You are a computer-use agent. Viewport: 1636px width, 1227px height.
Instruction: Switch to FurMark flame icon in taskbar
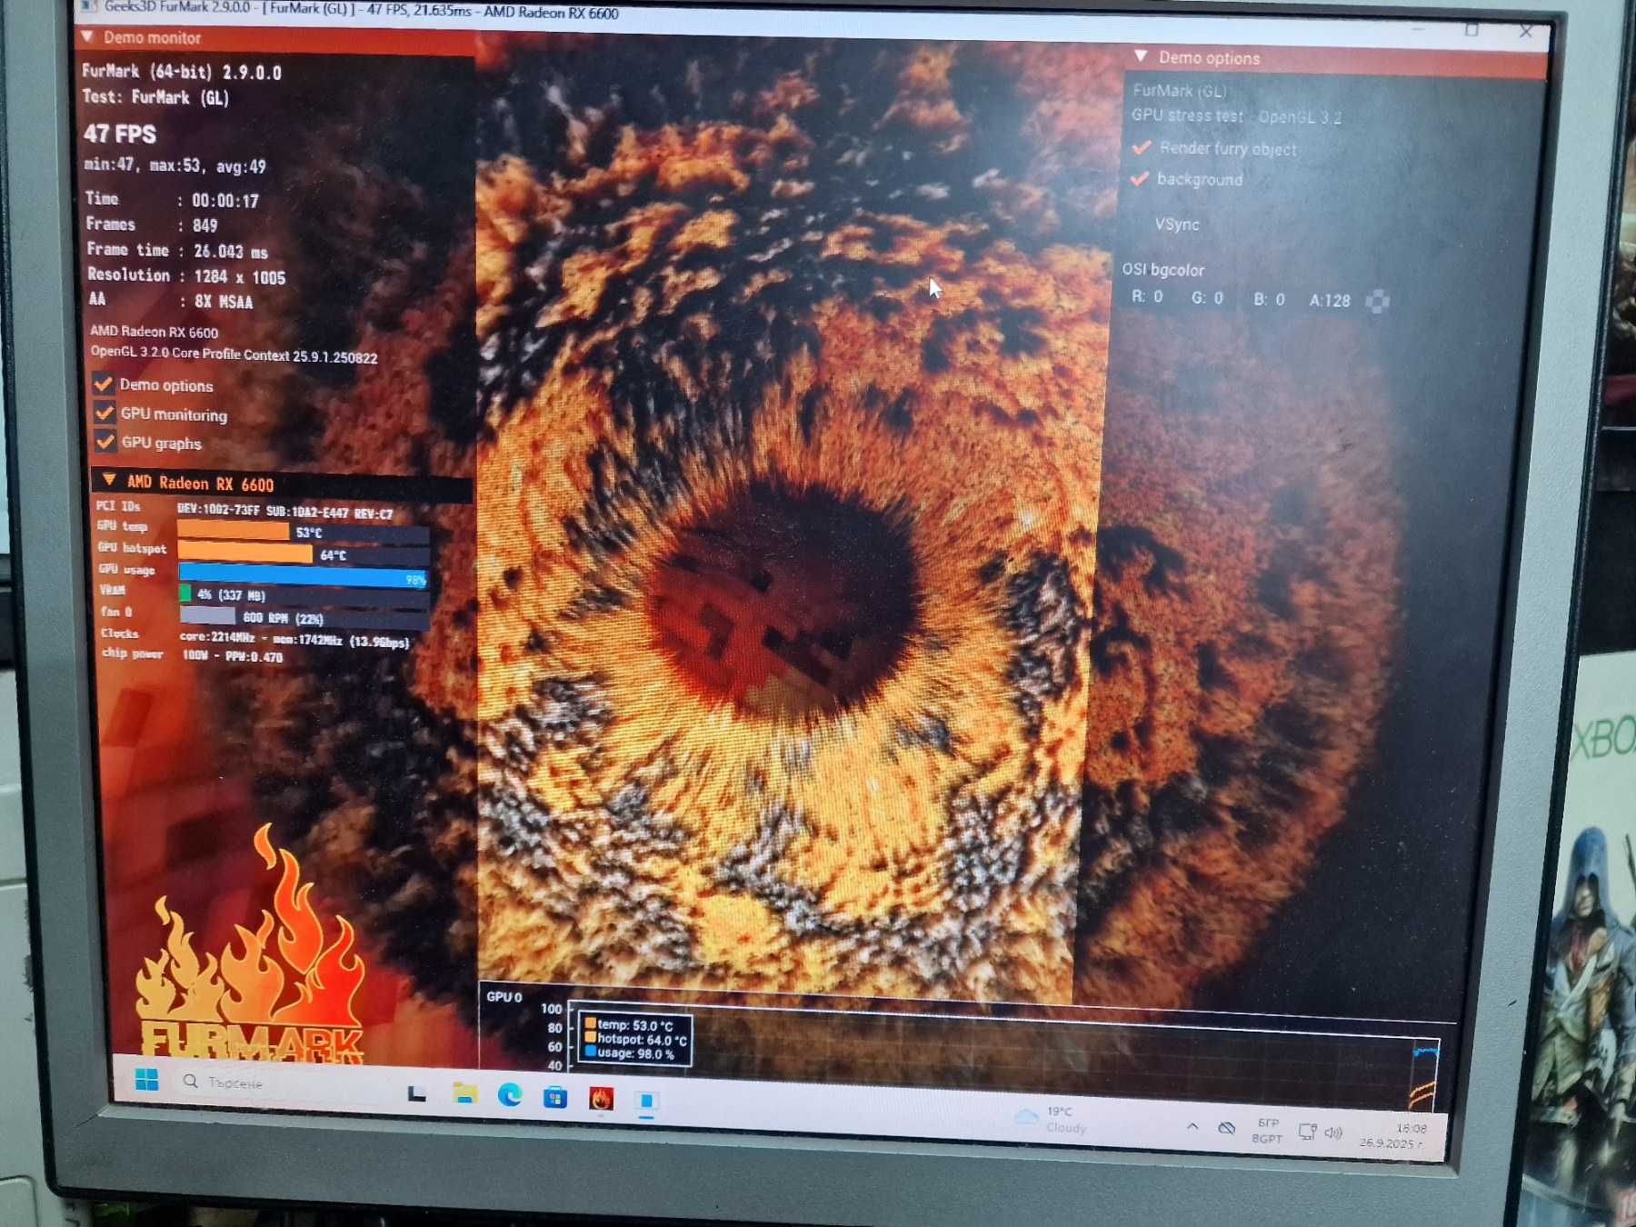[600, 1099]
